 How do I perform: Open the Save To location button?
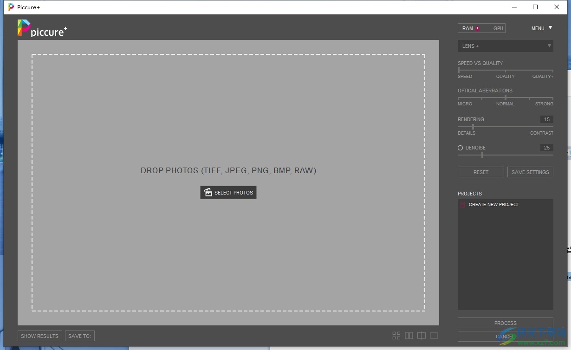pos(79,336)
